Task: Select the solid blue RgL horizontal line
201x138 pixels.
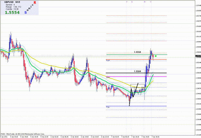Action: (136, 106)
